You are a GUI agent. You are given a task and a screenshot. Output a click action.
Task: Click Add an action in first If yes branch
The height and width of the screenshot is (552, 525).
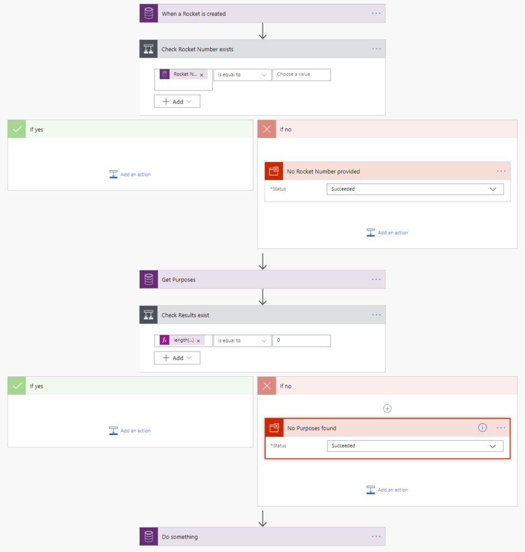(130, 175)
